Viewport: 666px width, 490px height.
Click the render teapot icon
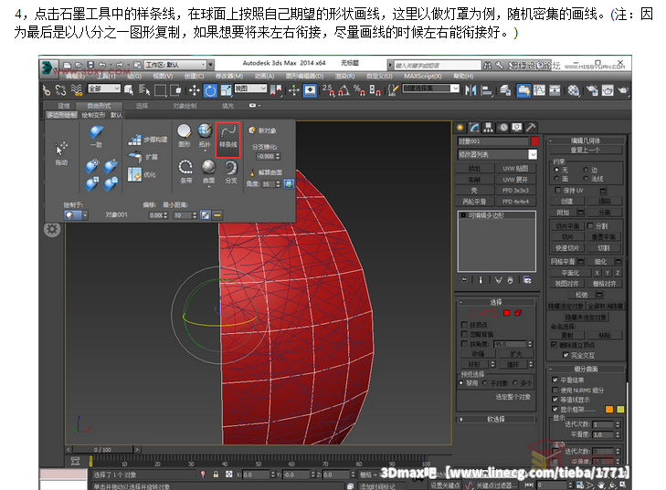pyautogui.click(x=623, y=90)
